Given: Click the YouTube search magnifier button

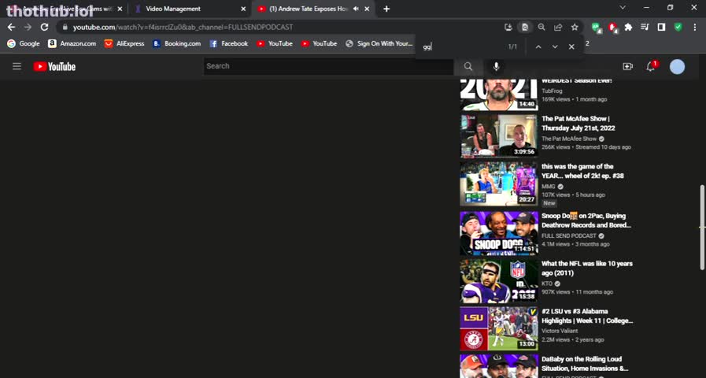Looking at the screenshot, I should click(468, 67).
